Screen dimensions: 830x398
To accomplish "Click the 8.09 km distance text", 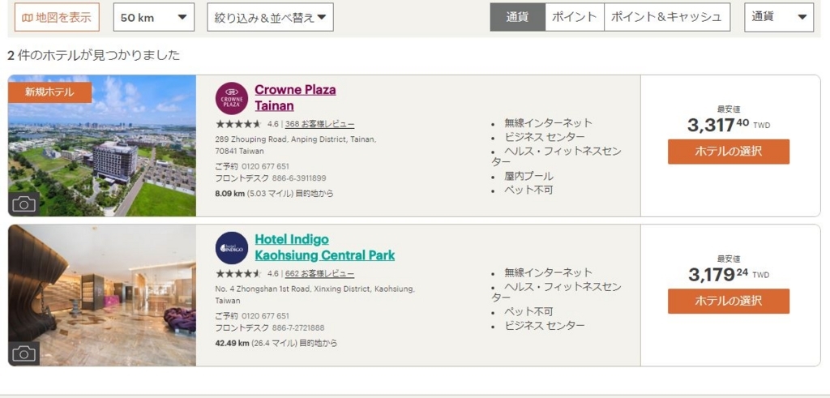I will point(274,194).
